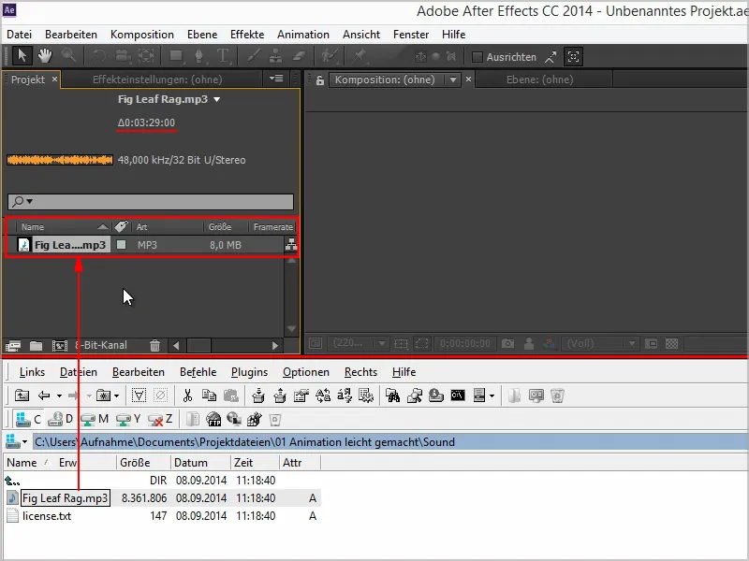The width and height of the screenshot is (749, 561).
Task: Create new composition from footer icon
Action: pos(60,345)
